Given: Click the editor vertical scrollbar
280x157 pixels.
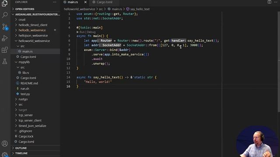Looking at the screenshot, I should coord(279,62).
